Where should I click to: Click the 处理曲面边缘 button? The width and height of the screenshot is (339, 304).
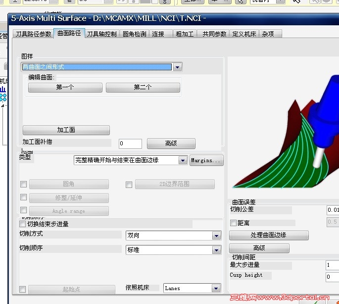point(269,235)
